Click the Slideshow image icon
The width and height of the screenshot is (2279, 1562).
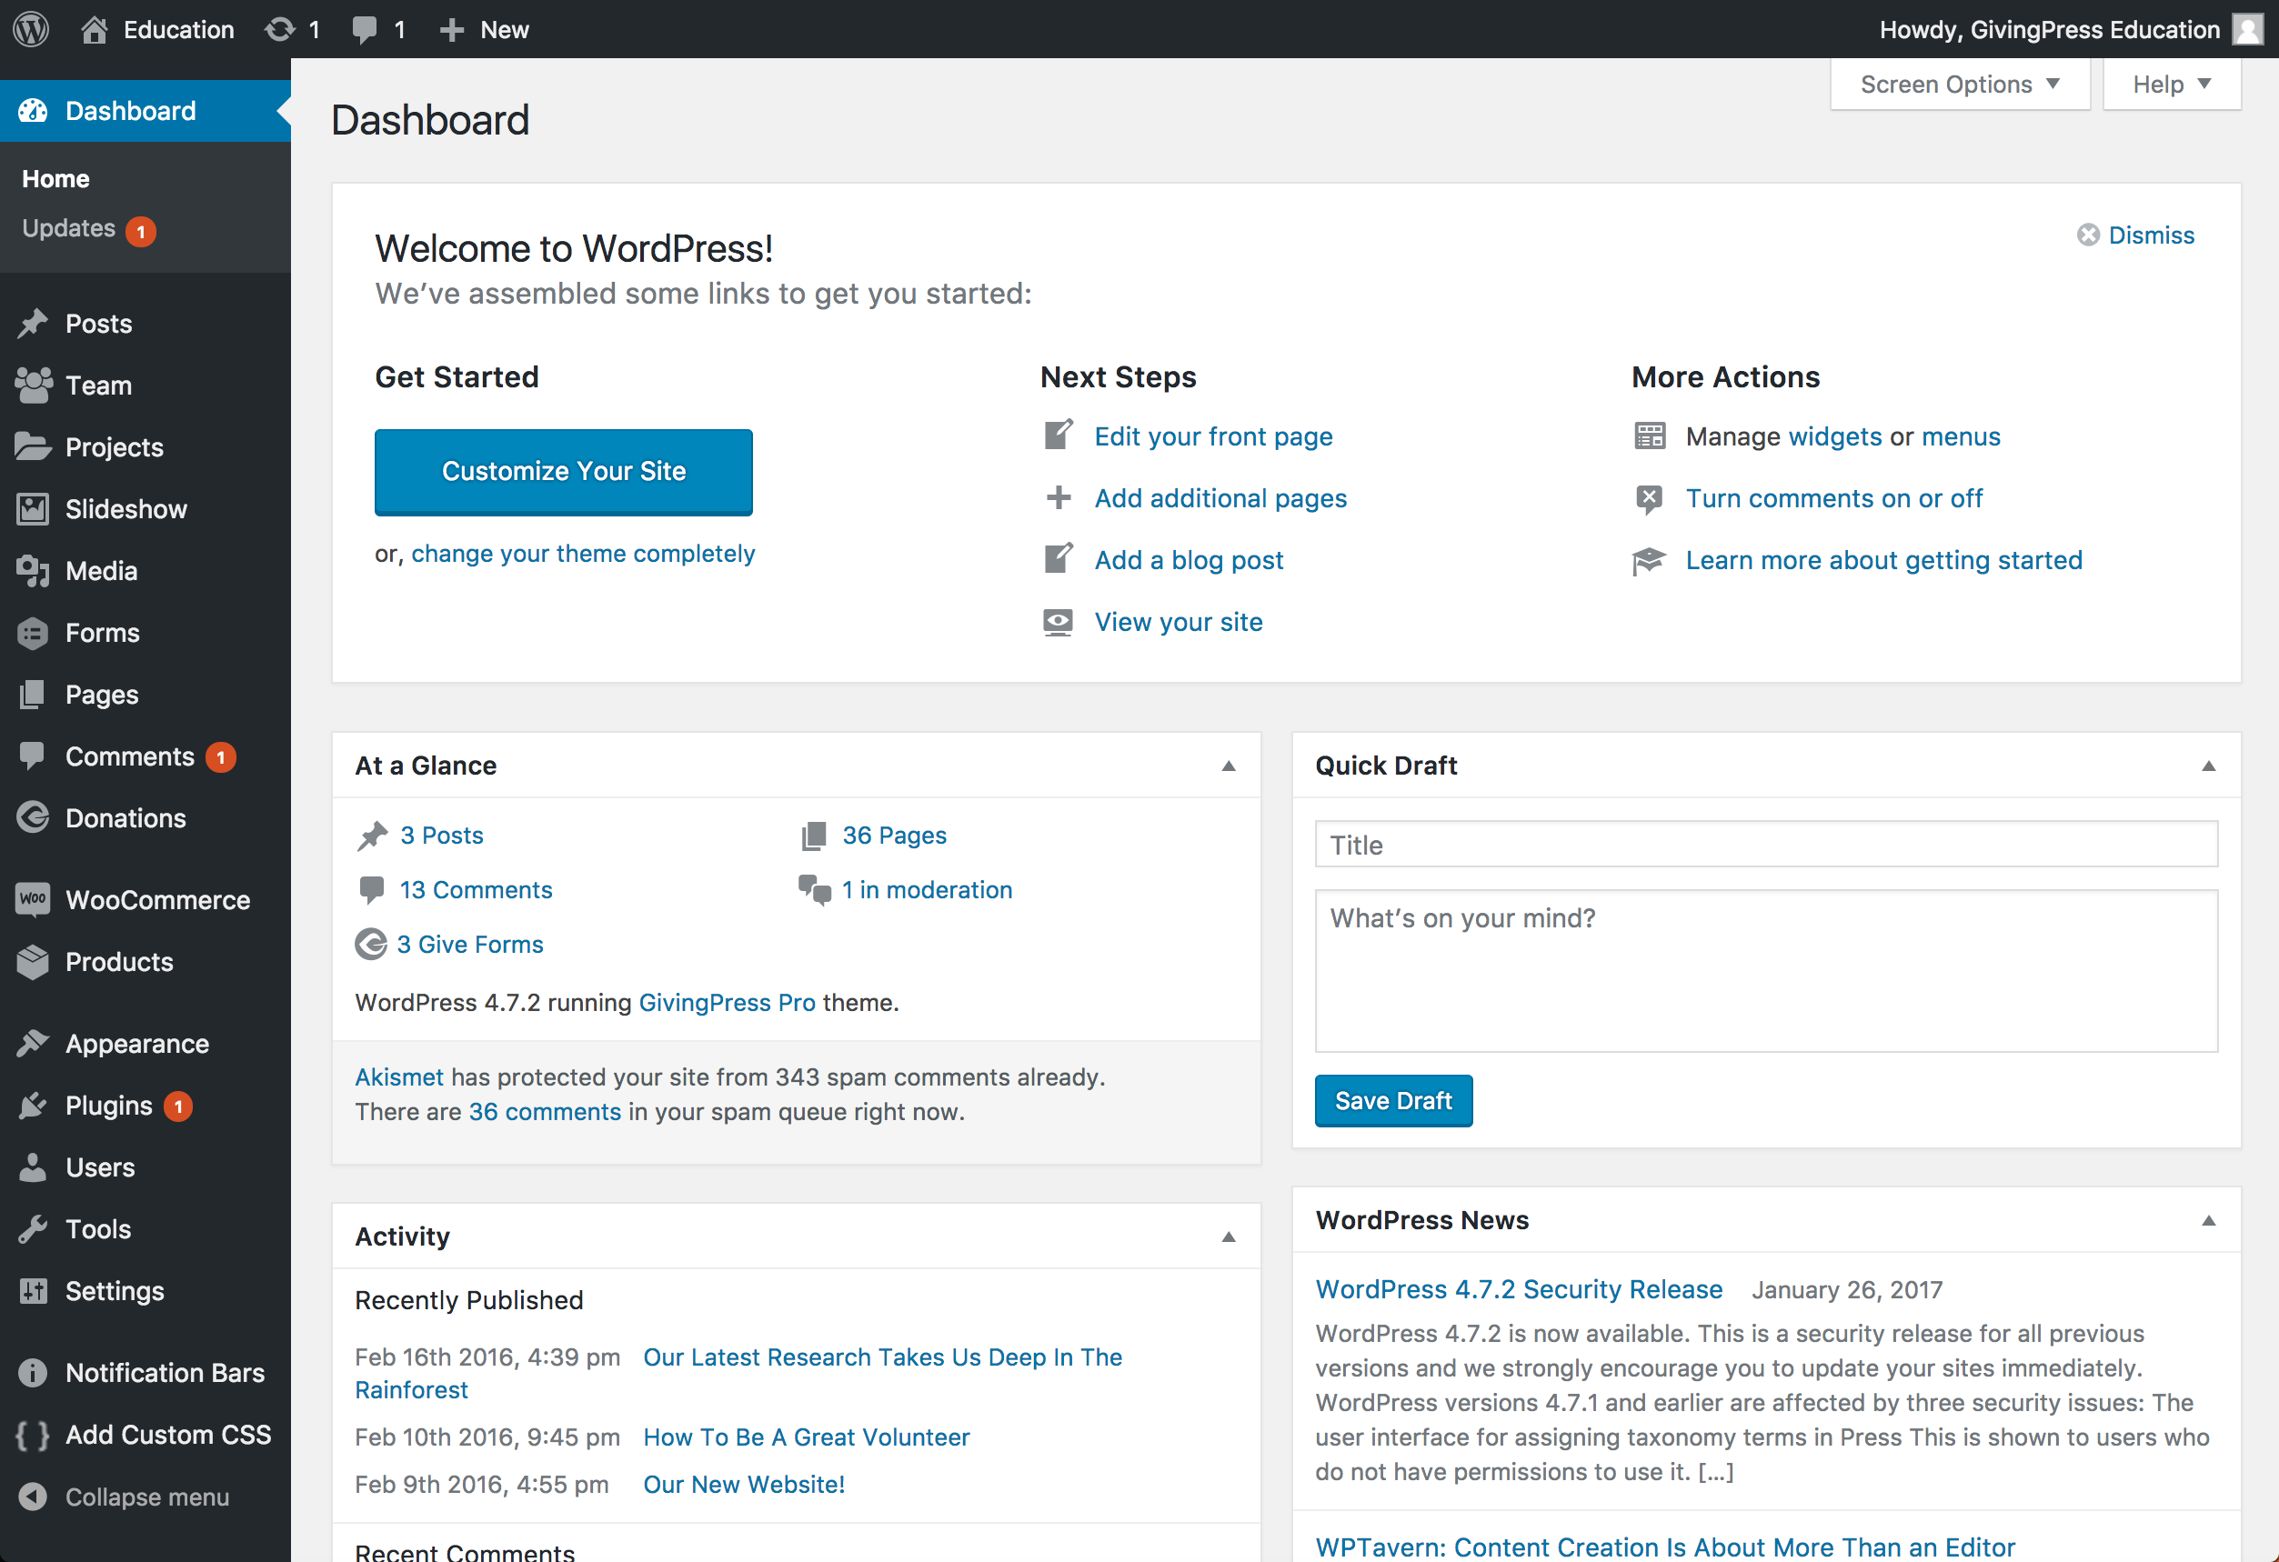(33, 509)
